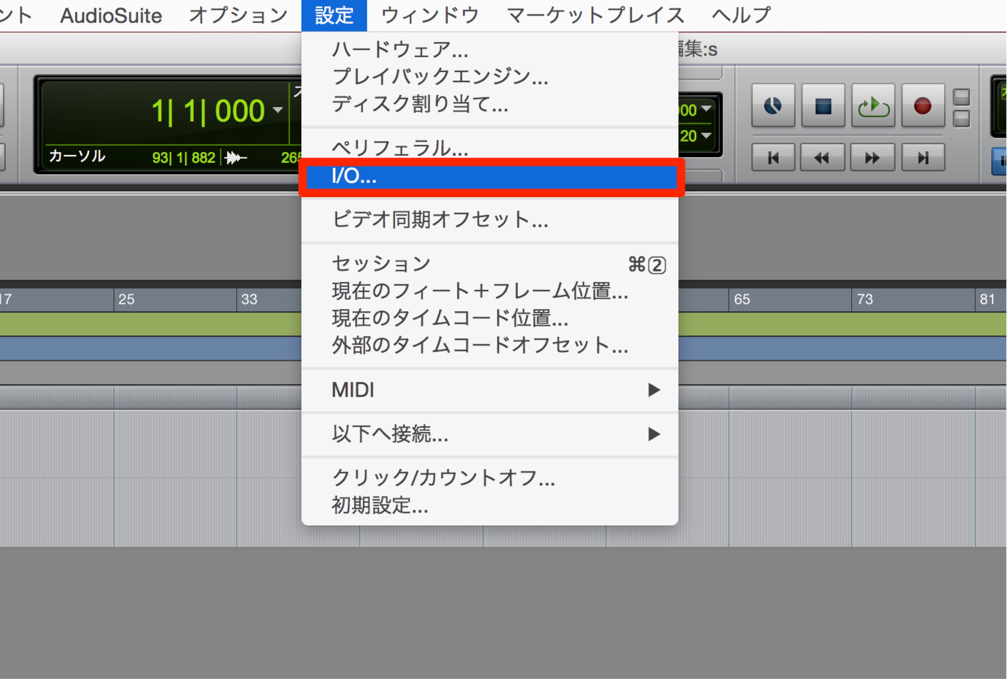
Task: Click bar 33 on the timeline ruler
Action: coord(249,299)
